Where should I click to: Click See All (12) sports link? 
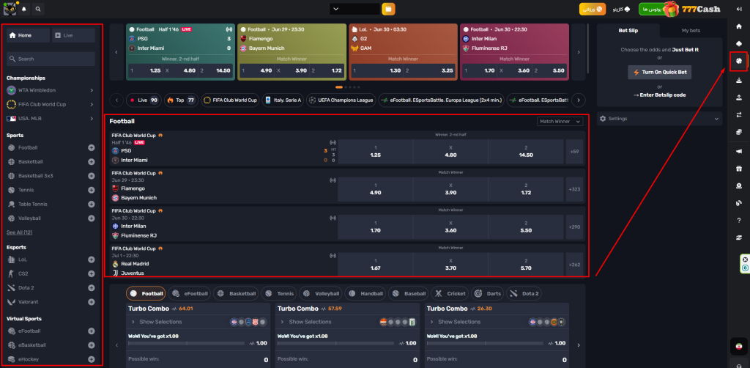20,232
